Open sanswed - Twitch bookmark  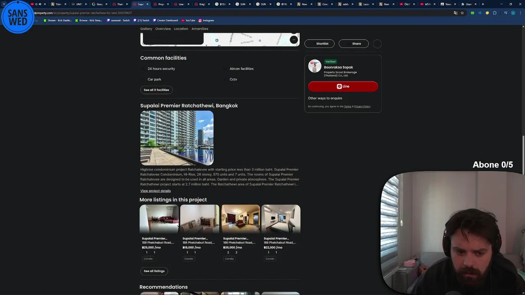119,20
